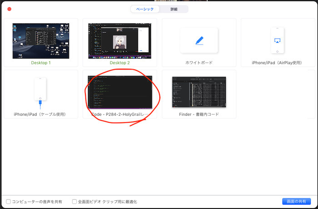
Task: Click the Desktop 1 label text
Action: (x=41, y=63)
